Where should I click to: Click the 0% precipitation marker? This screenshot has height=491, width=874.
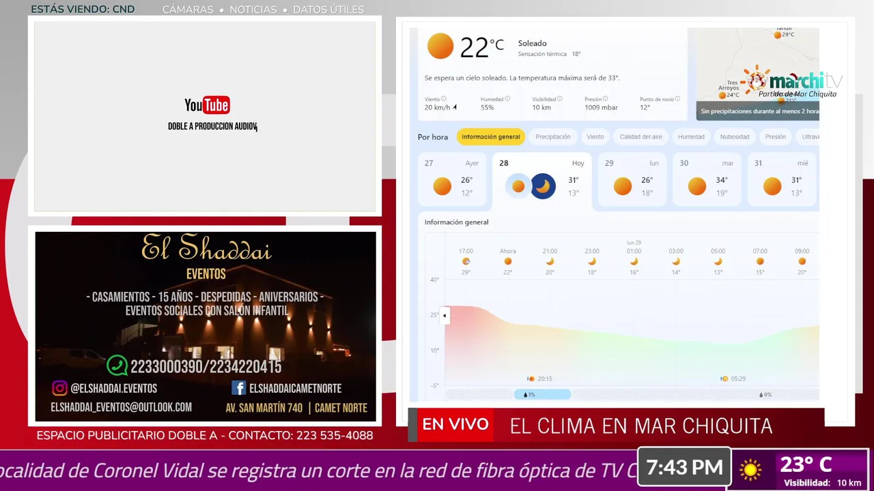click(765, 394)
